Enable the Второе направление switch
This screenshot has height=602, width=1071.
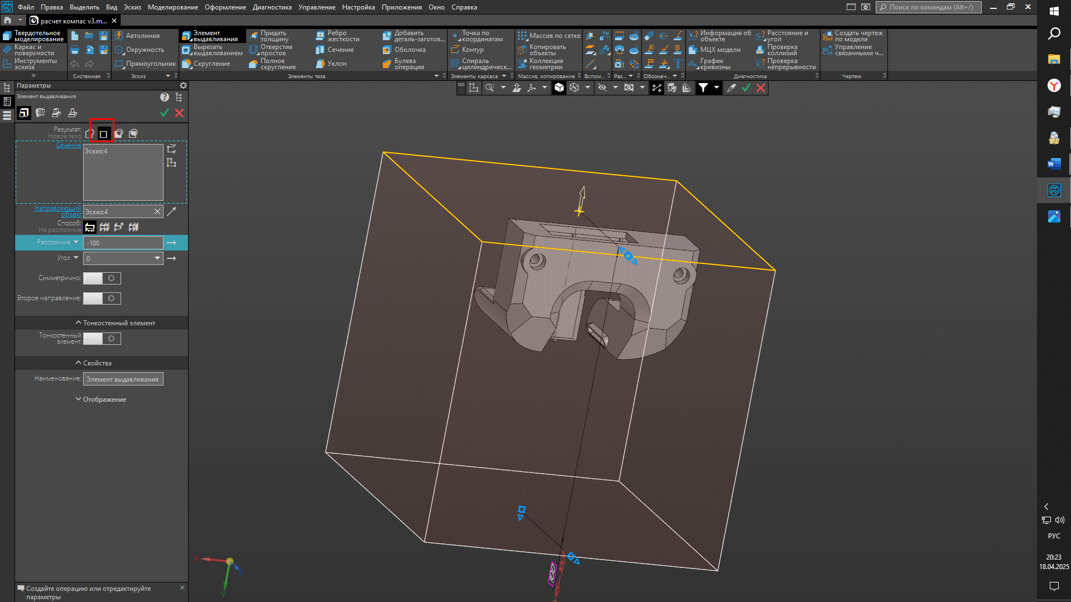click(102, 298)
